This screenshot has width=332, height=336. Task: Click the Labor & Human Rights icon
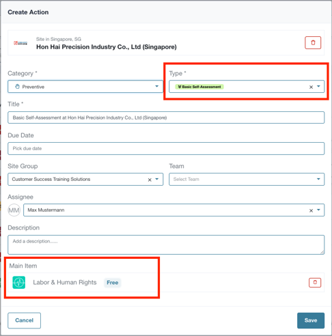tap(18, 283)
